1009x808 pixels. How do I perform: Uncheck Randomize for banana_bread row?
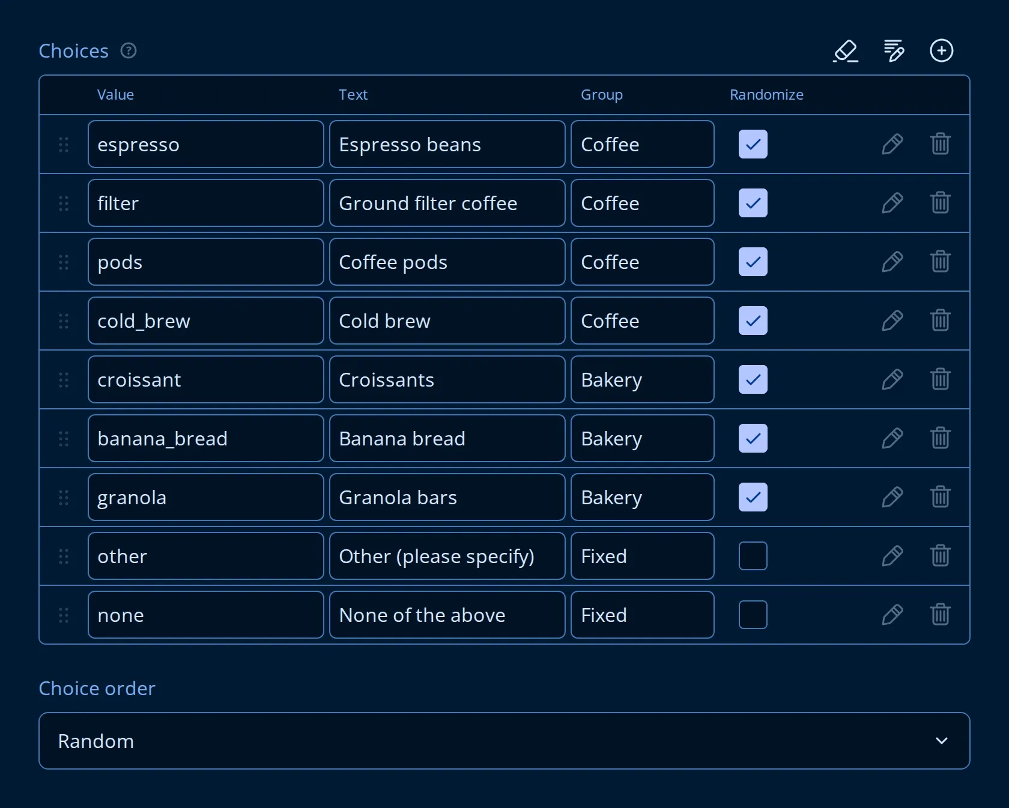coord(753,438)
